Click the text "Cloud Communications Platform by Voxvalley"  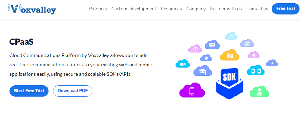[x=59, y=56]
